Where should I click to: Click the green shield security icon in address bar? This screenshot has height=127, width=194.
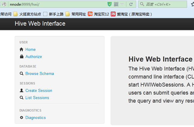pyautogui.click(x=110, y=4)
